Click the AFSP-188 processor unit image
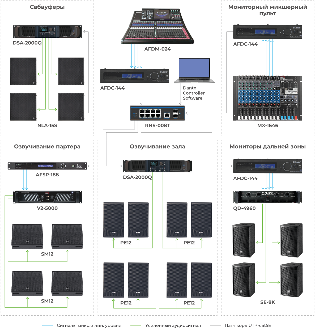 point(47,166)
